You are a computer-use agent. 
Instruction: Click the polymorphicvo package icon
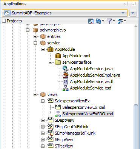(x=35, y=30)
